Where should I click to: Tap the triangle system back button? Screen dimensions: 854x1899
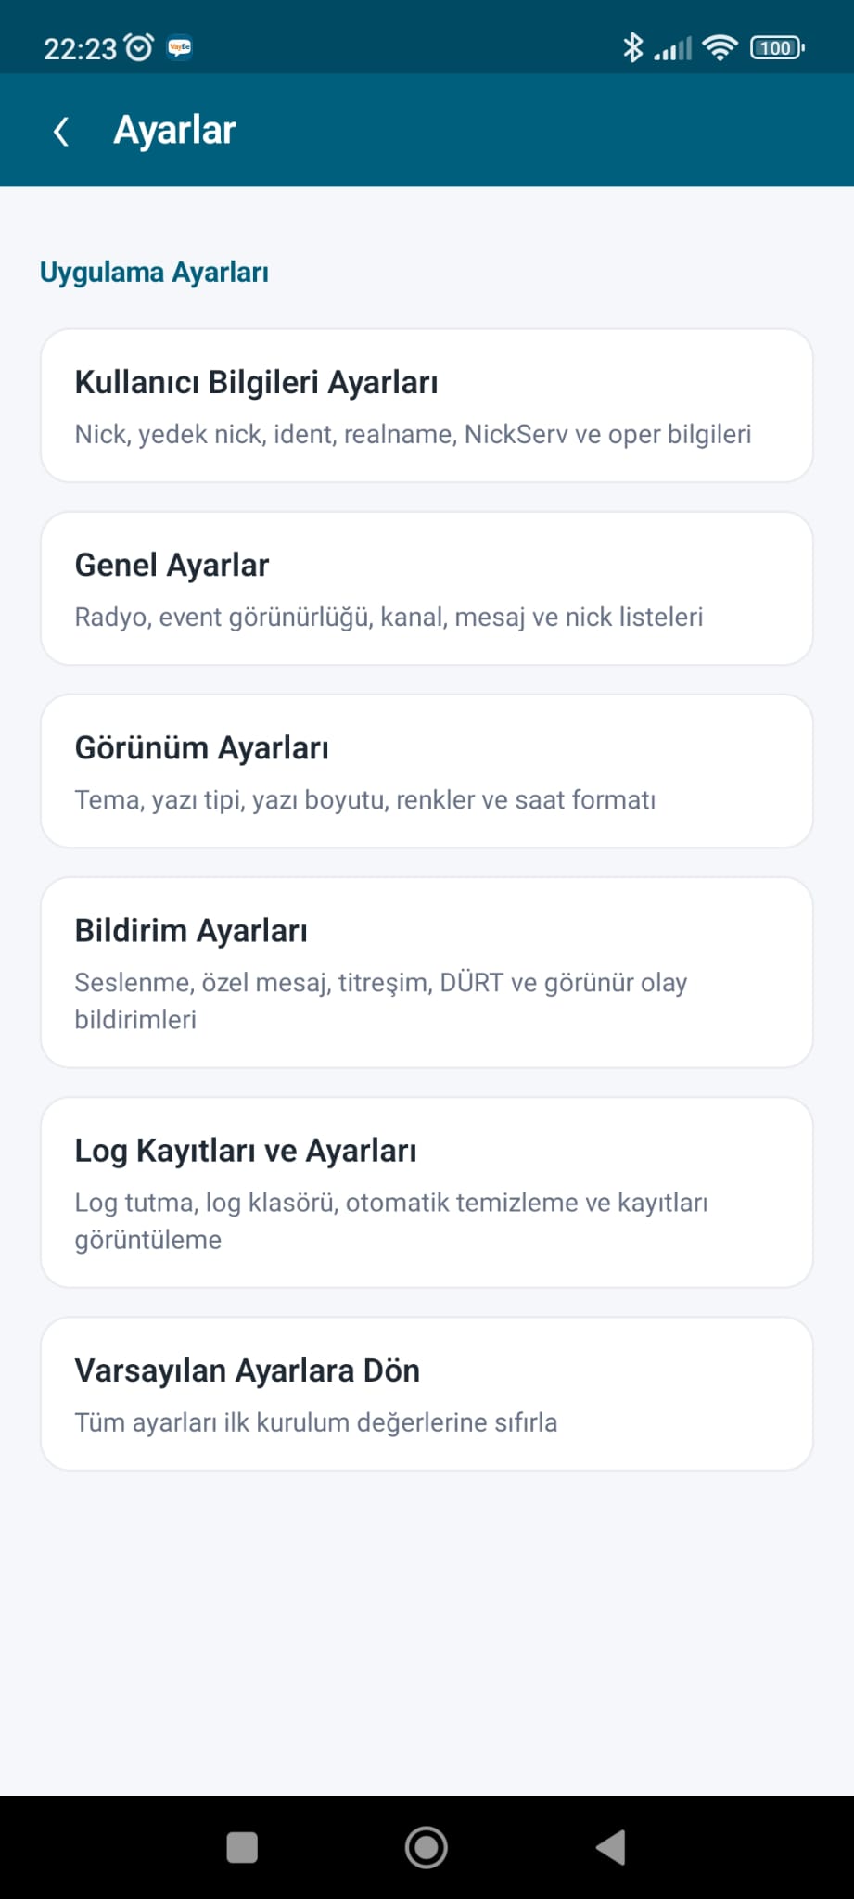click(x=611, y=1848)
